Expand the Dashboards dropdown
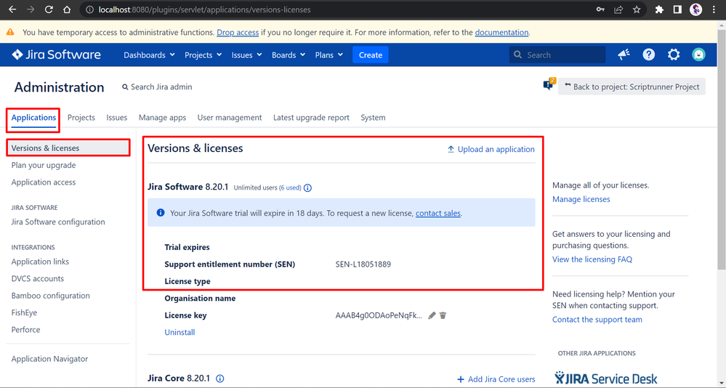This screenshot has width=726, height=388. click(149, 54)
